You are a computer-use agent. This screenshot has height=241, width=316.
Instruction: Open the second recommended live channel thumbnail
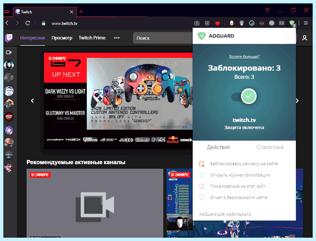(180, 203)
